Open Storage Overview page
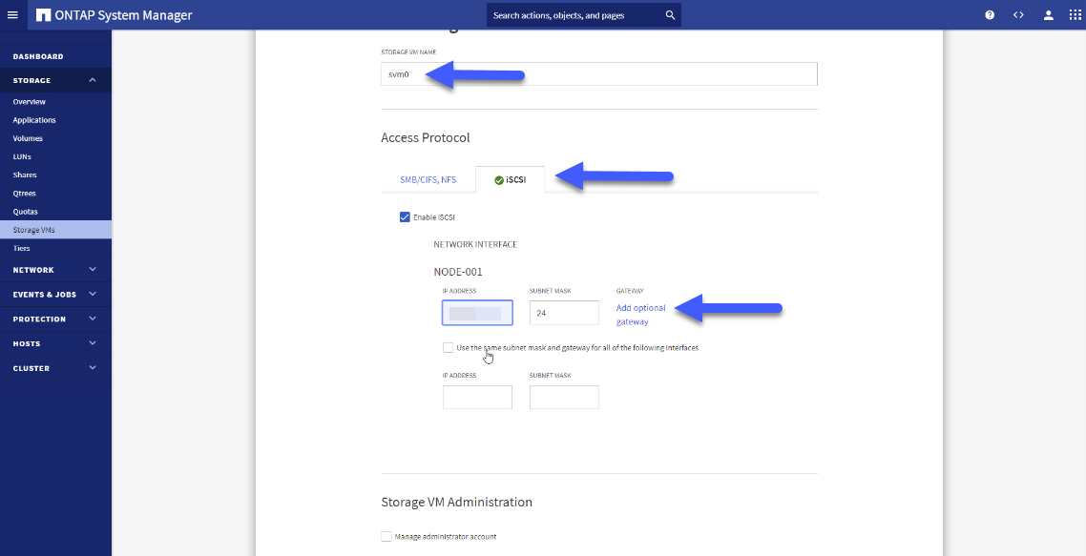 (x=29, y=102)
